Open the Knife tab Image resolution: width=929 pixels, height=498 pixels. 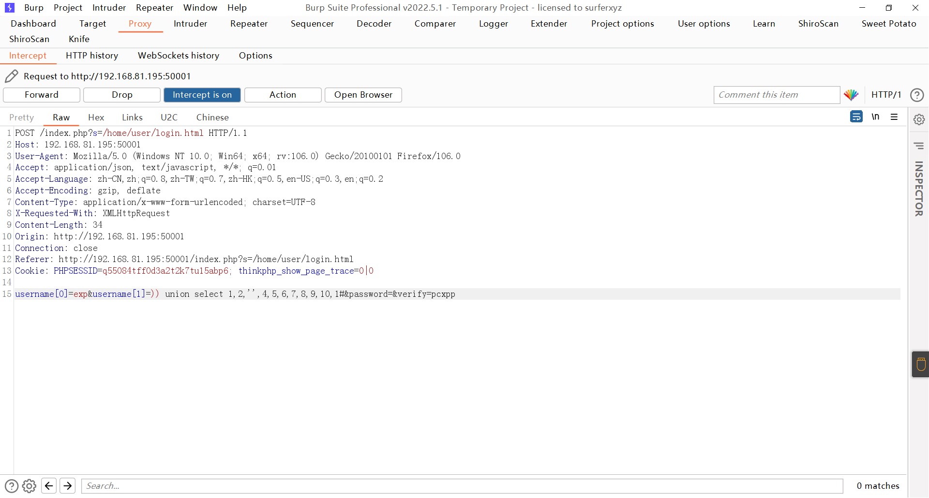click(79, 39)
